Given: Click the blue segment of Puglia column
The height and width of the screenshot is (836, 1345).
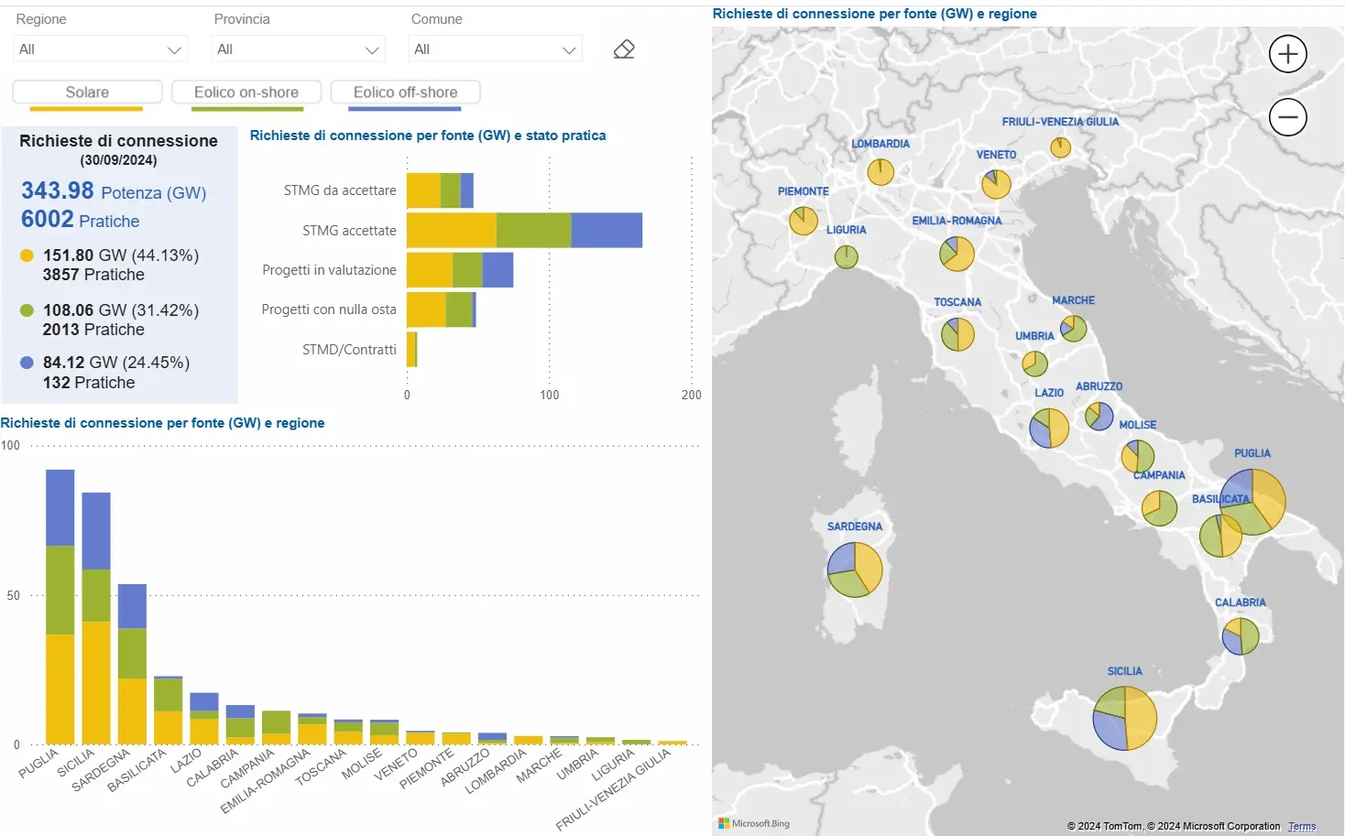Looking at the screenshot, I should tap(60, 508).
